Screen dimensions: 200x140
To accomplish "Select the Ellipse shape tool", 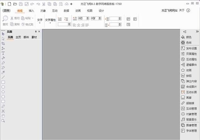I will (x=3, y=87).
